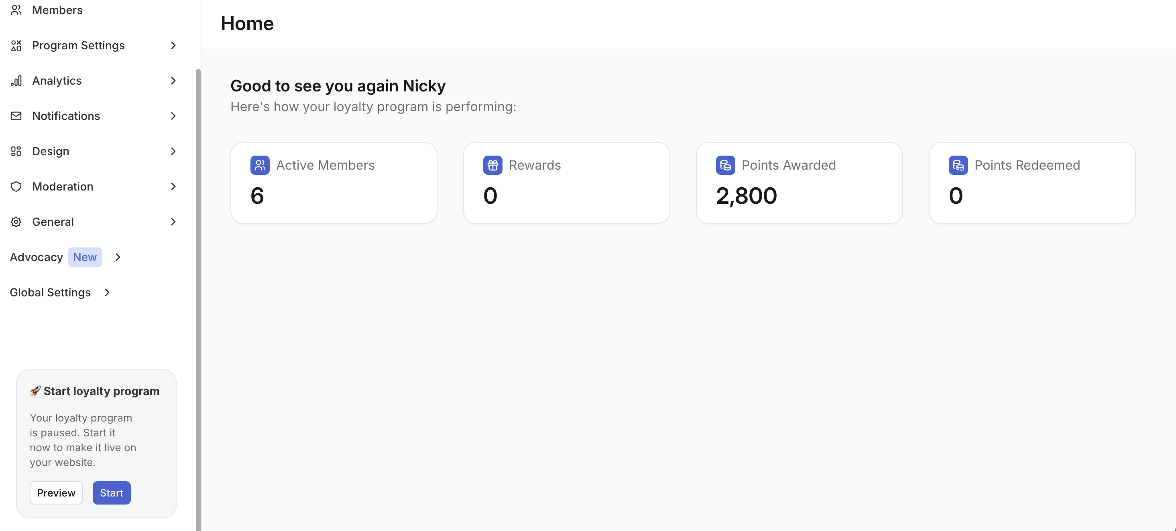Click the Rewards card label

(x=535, y=165)
